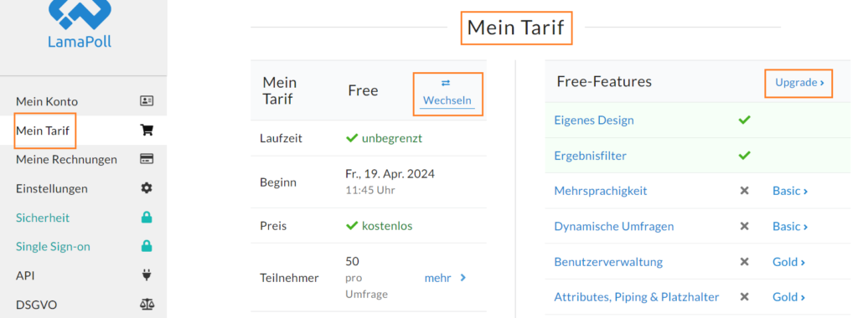Click the ID card icon beside Mein Konto
This screenshot has width=858, height=318.
147,101
